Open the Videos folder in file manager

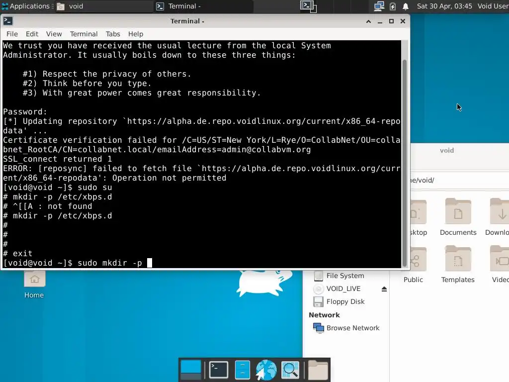500,265
